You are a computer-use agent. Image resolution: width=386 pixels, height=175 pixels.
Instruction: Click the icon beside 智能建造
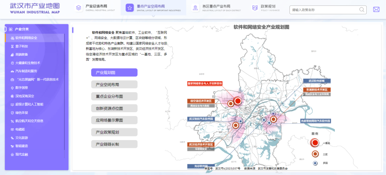click(12, 146)
